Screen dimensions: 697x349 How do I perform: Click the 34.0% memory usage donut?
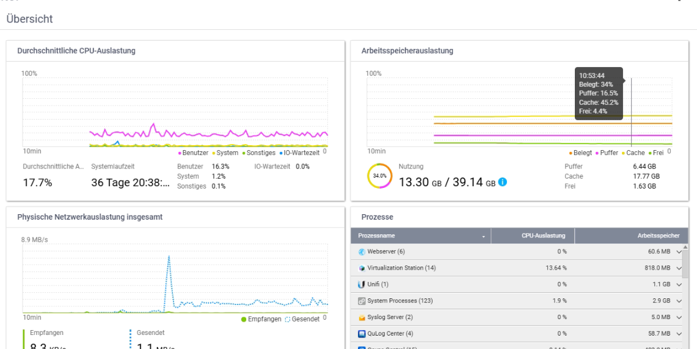click(x=379, y=176)
